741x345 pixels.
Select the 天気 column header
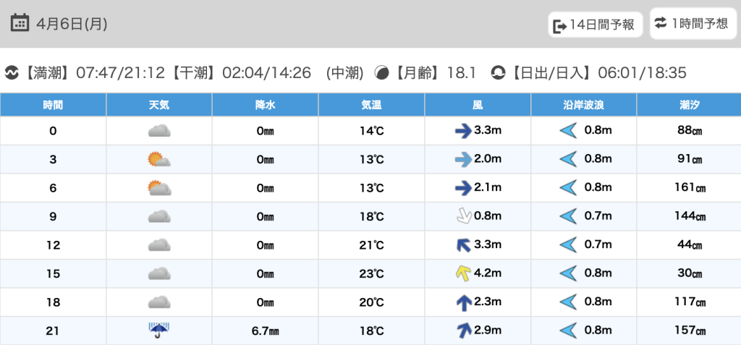(158, 105)
